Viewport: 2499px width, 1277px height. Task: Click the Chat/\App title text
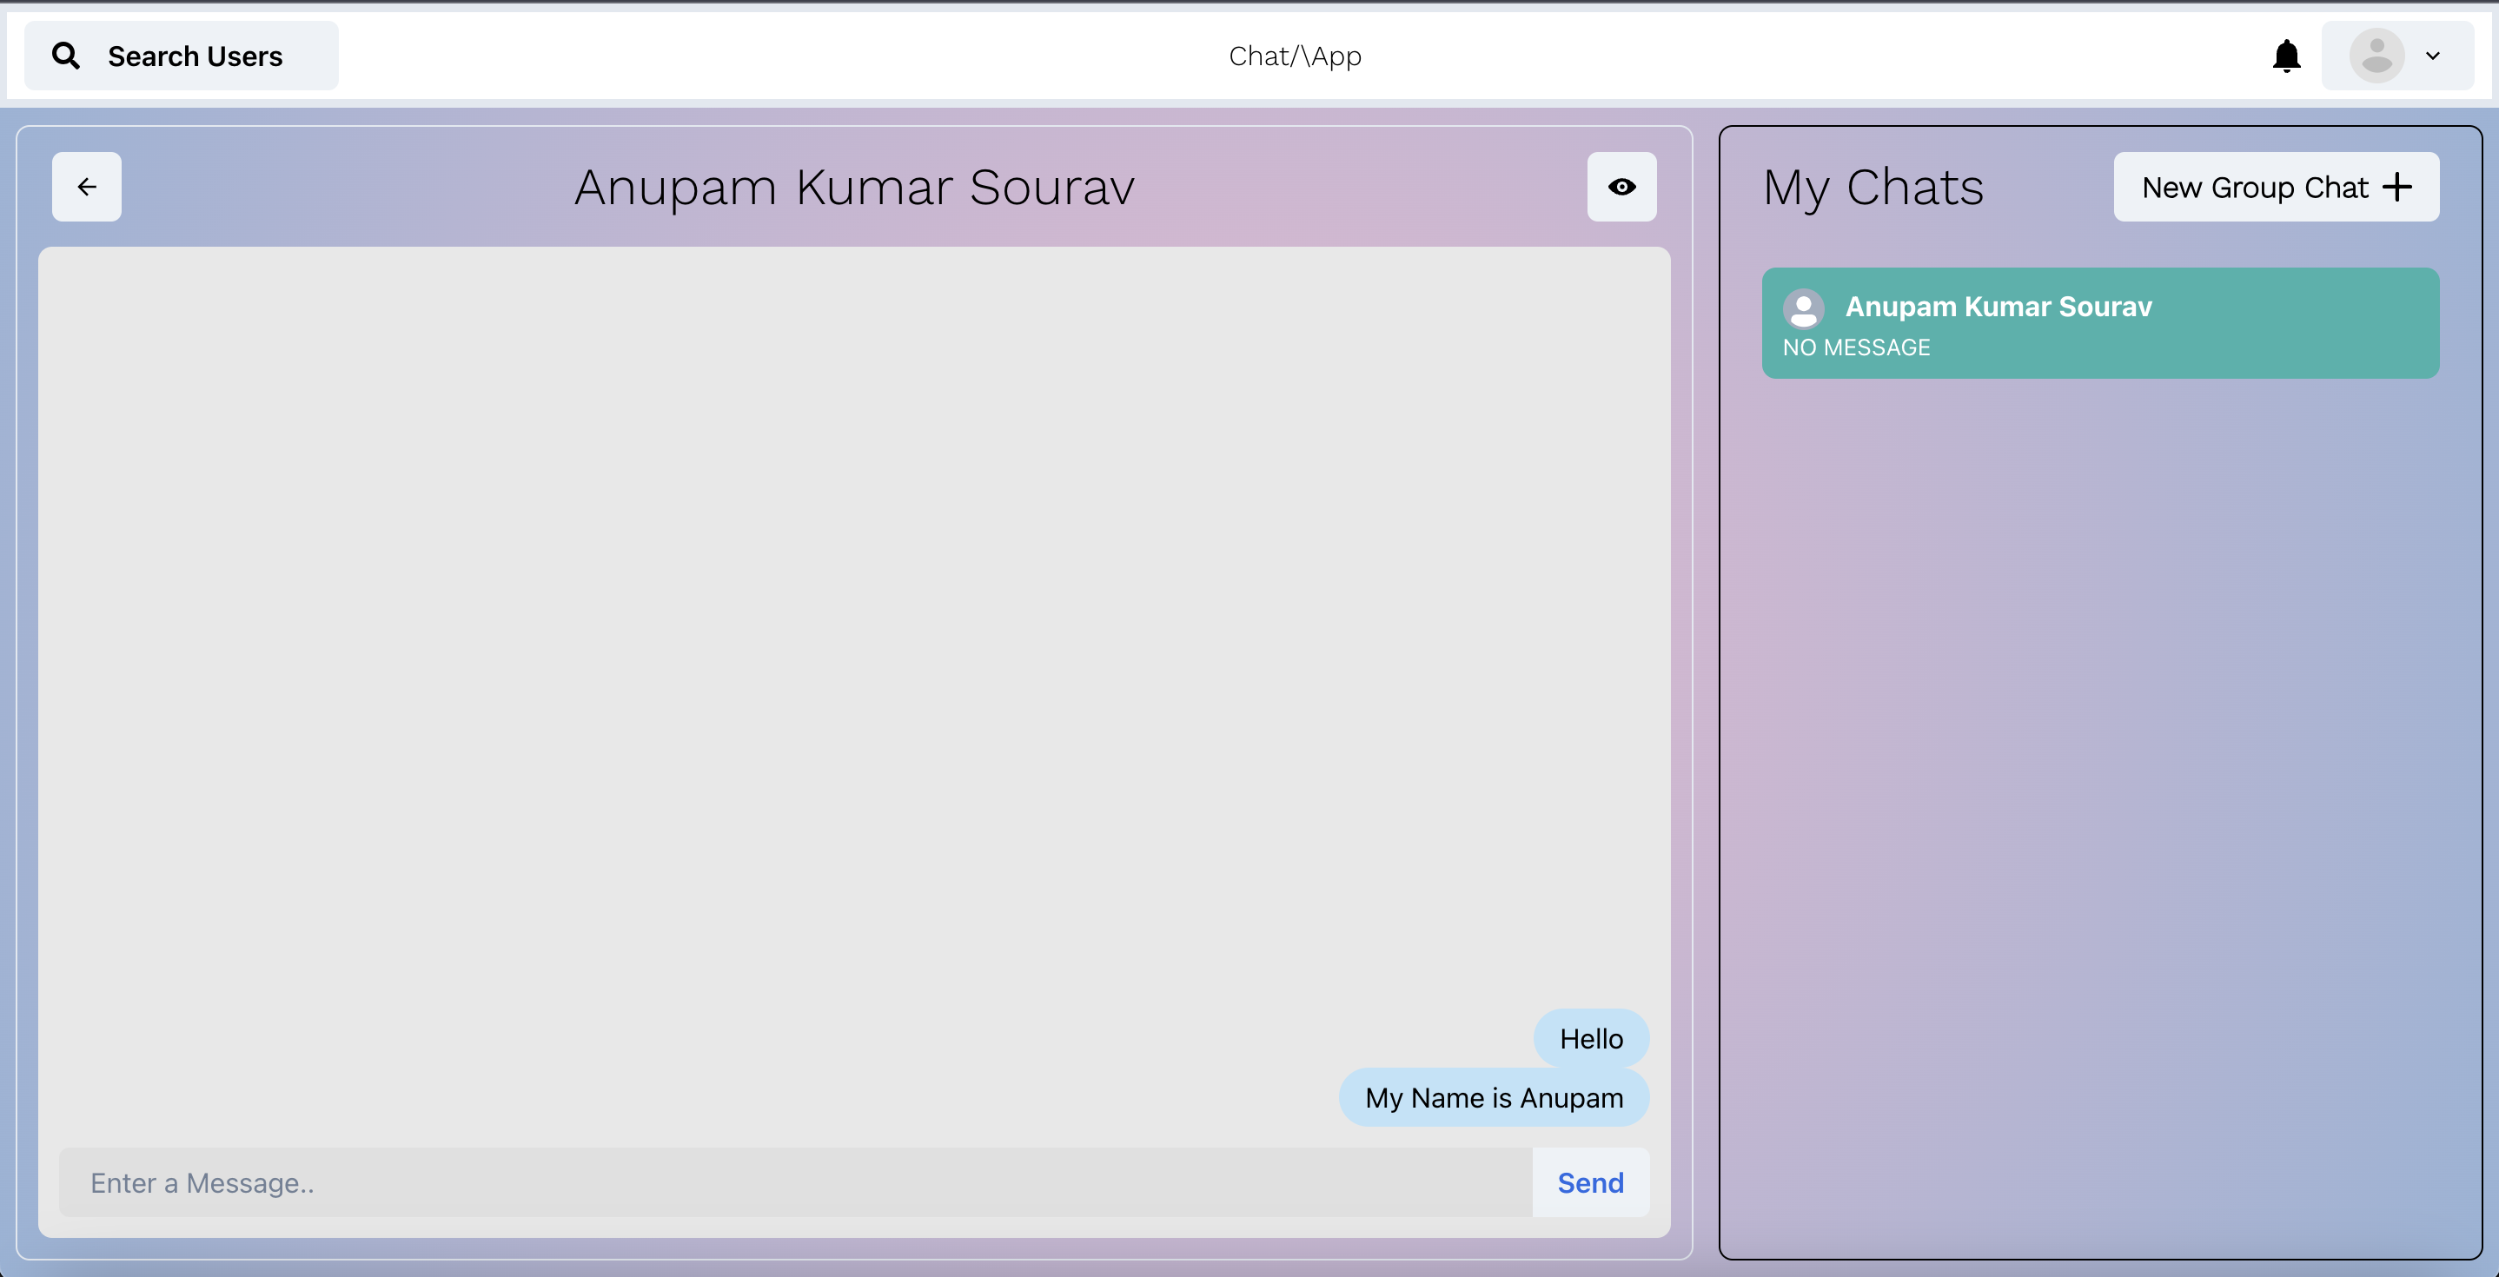click(x=1294, y=56)
